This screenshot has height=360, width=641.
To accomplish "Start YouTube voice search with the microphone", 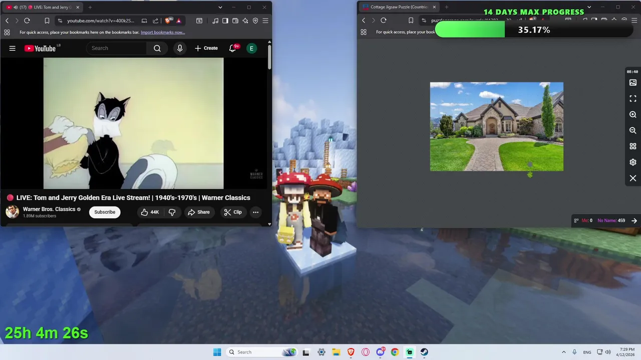I will [180, 48].
